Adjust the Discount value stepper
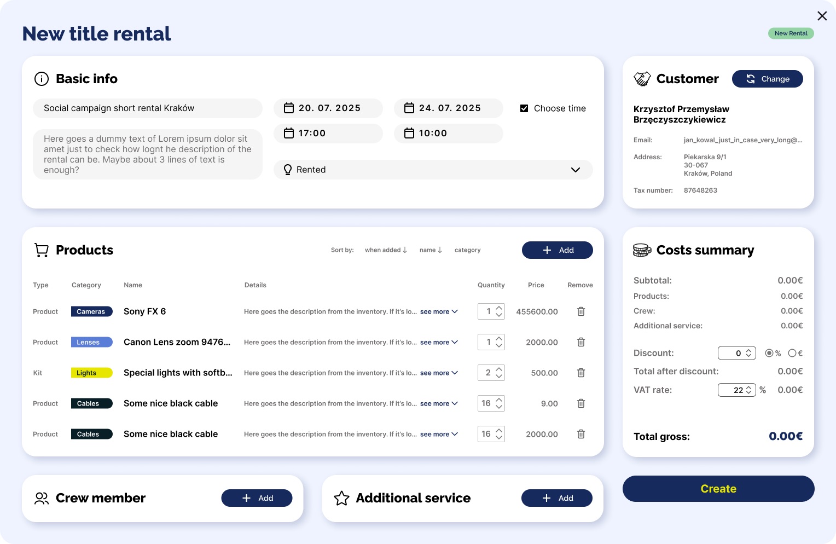This screenshot has width=836, height=544. pyautogui.click(x=749, y=353)
